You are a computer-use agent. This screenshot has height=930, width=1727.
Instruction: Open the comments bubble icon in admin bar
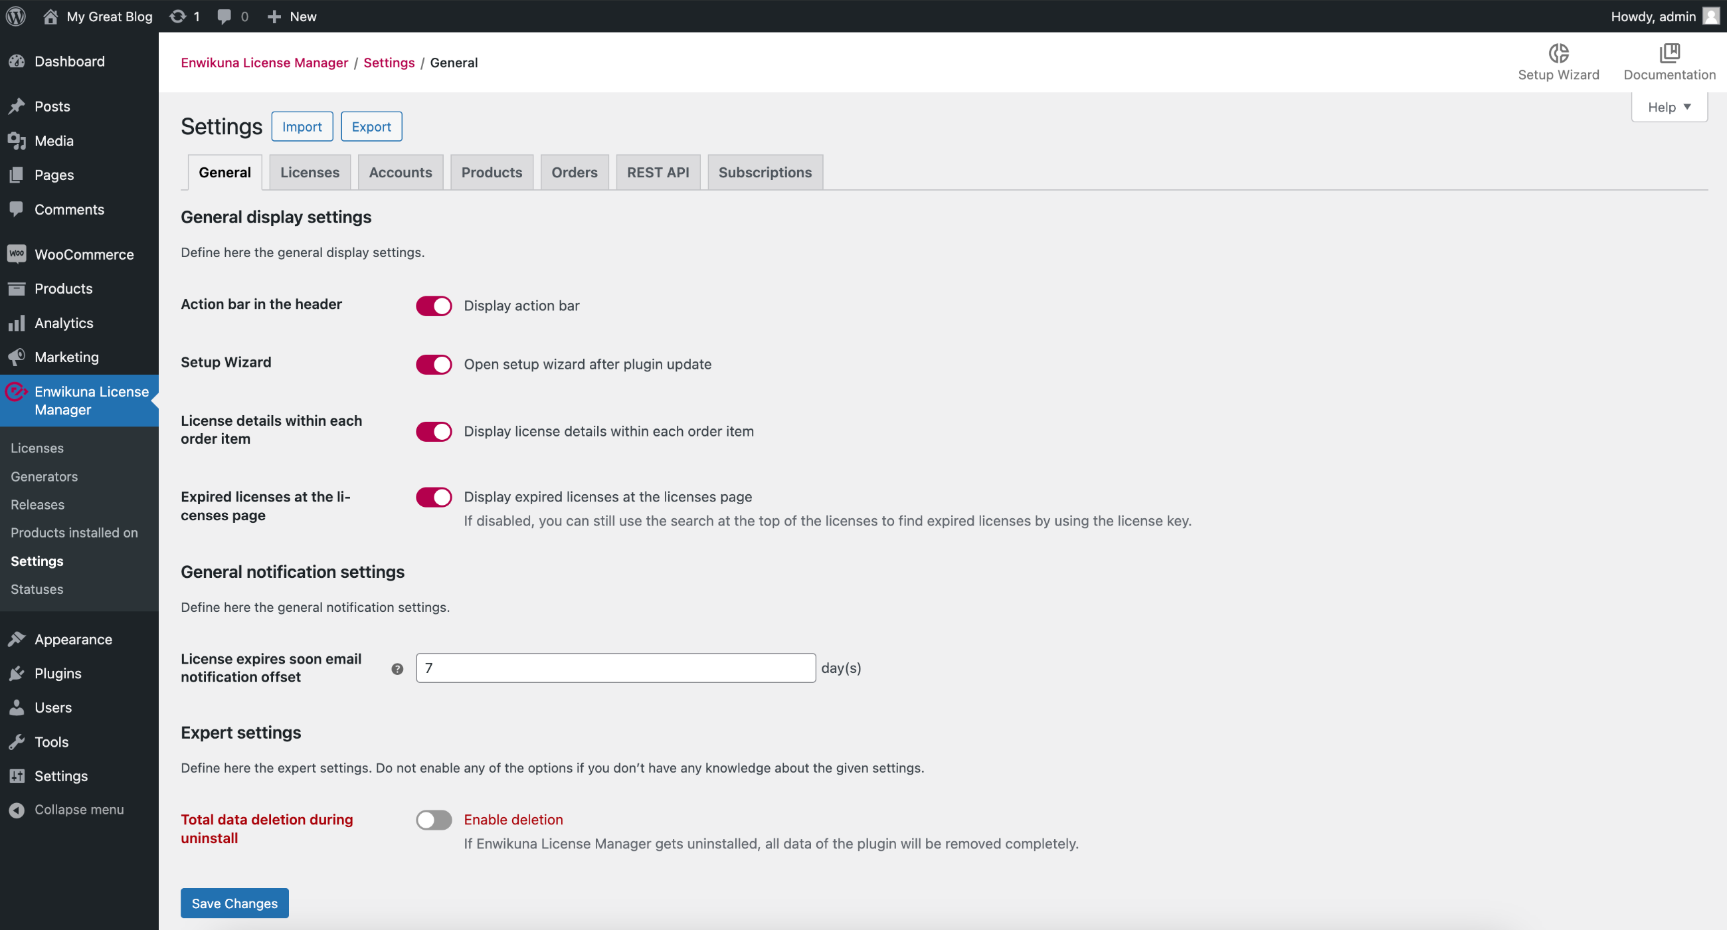[x=224, y=16]
